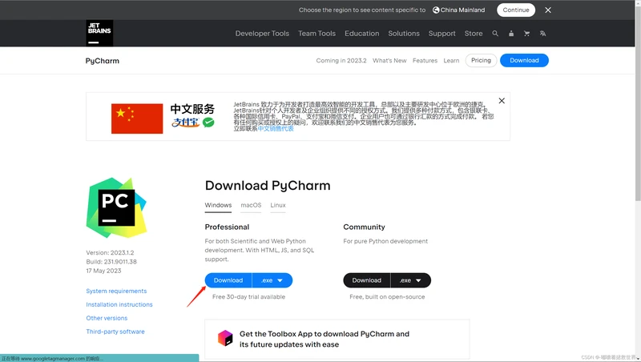Click the 17 May 2023 date text
Screen dimensions: 641x362
103,271
